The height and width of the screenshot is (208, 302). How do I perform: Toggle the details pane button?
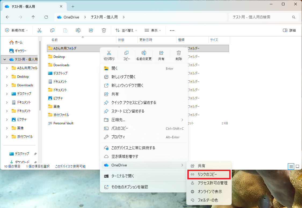pos(289,30)
